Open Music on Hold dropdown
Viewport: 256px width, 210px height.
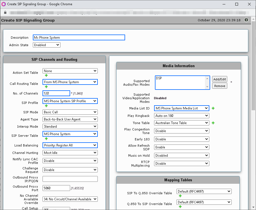click(x=181, y=156)
